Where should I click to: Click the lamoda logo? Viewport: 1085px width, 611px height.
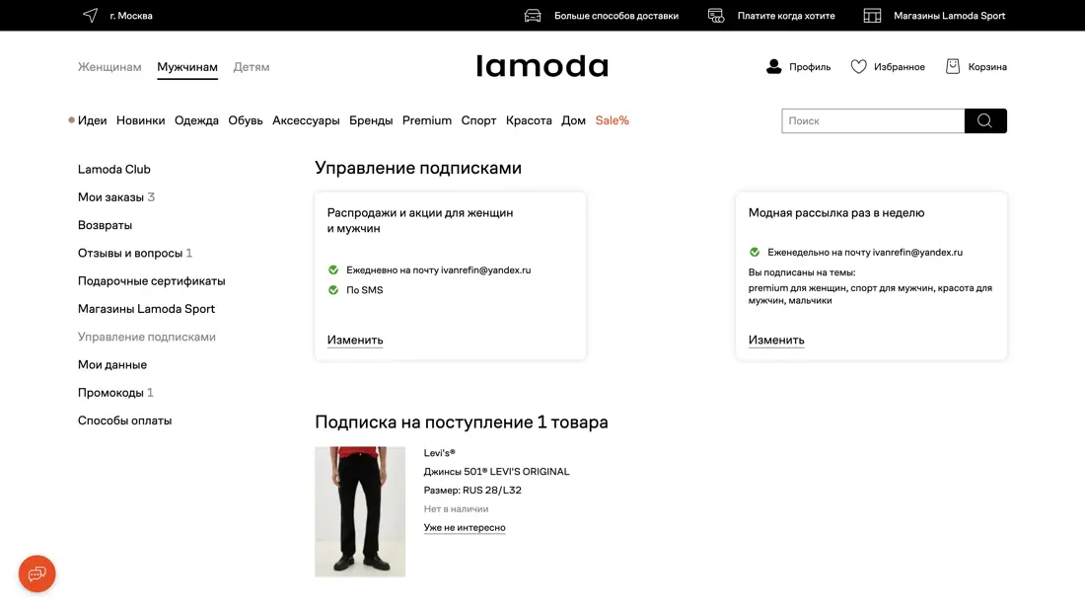[x=542, y=66]
